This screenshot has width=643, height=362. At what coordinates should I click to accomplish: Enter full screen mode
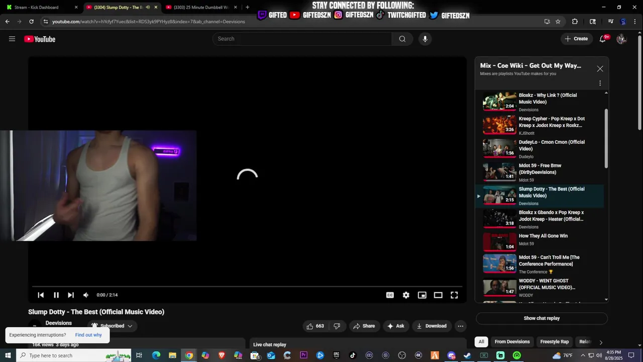(454, 295)
